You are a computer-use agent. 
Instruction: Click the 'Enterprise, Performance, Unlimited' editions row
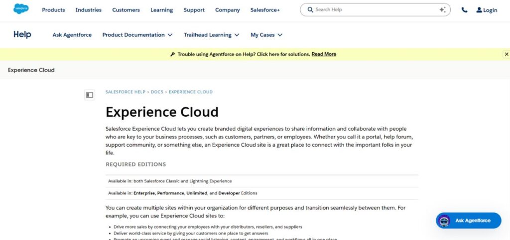pyautogui.click(x=262, y=193)
